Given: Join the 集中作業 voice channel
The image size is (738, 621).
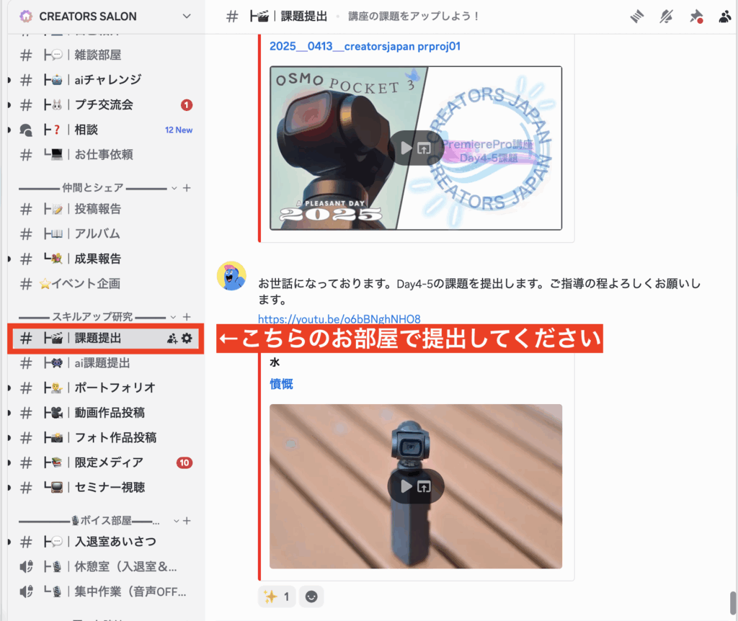Looking at the screenshot, I should coord(105,591).
